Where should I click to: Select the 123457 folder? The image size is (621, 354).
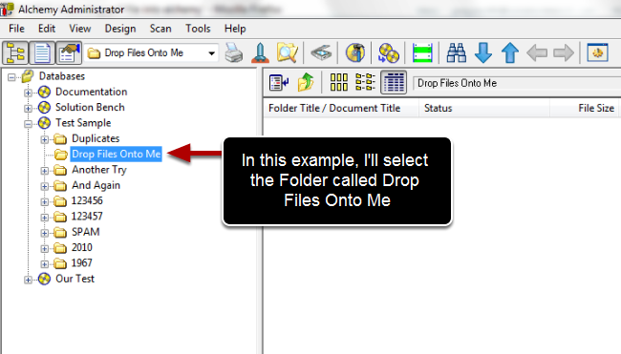(x=87, y=217)
